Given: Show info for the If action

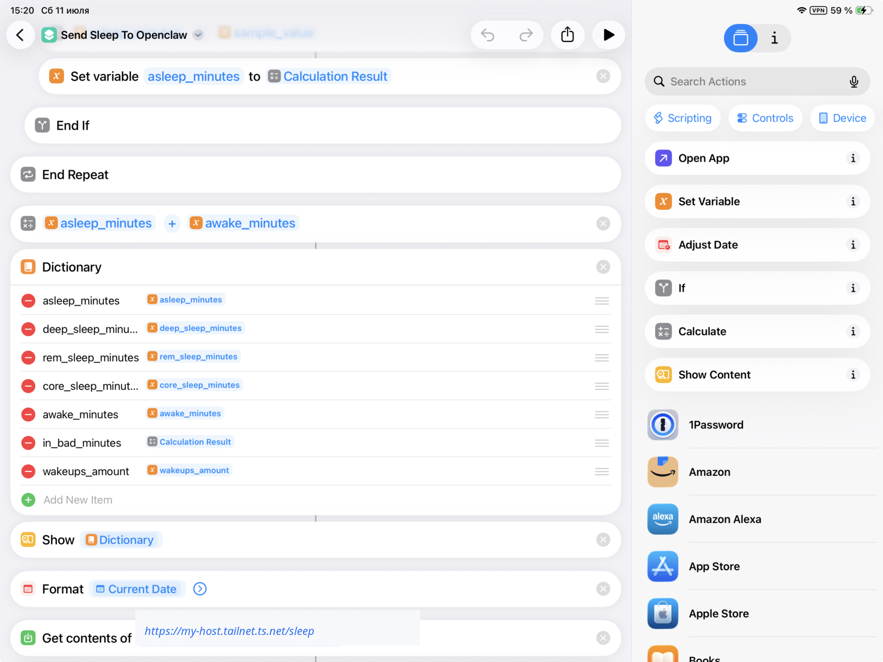Looking at the screenshot, I should (x=853, y=288).
